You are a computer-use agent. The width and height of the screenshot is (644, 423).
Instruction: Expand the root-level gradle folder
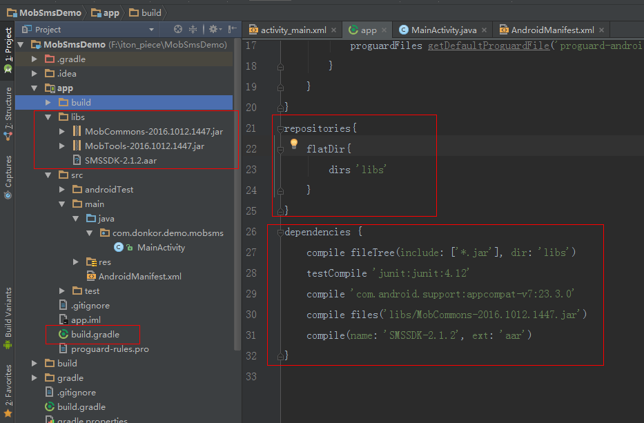[35, 378]
